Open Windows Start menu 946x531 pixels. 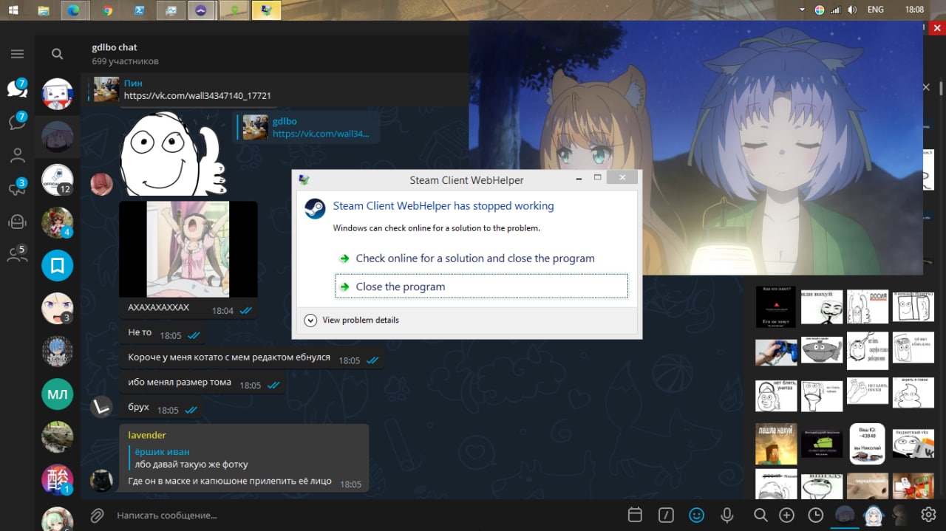coord(13,10)
